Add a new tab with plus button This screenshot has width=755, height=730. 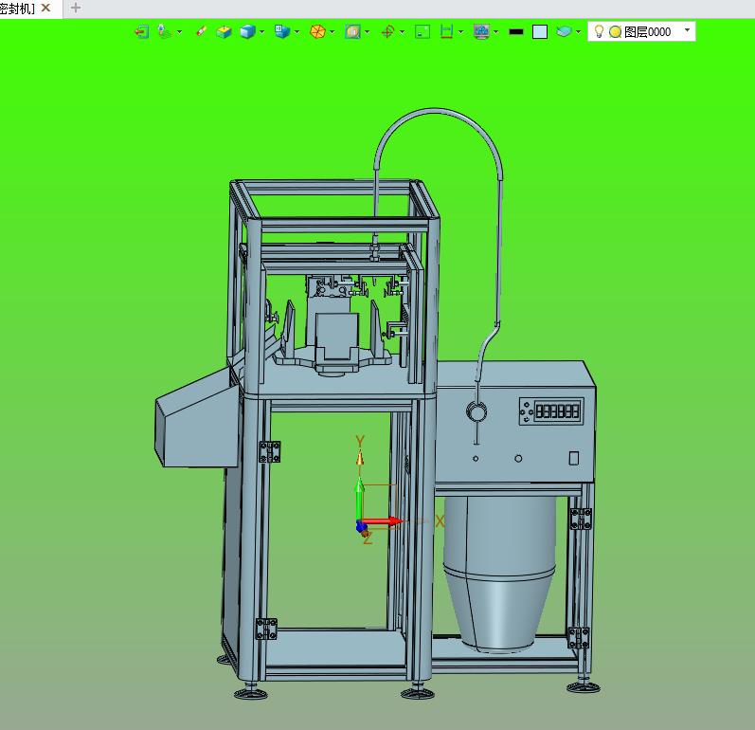[76, 8]
